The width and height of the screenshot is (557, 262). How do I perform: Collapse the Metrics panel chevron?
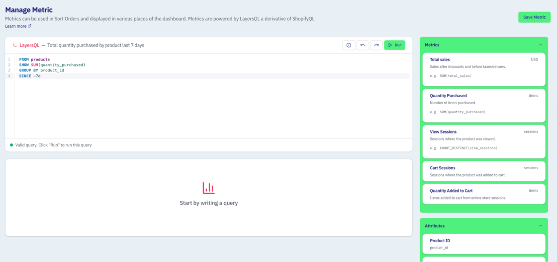(540, 45)
